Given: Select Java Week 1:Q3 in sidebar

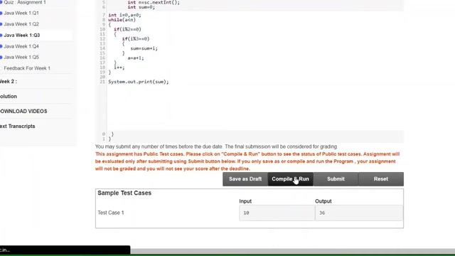Looking at the screenshot, I should point(22,35).
